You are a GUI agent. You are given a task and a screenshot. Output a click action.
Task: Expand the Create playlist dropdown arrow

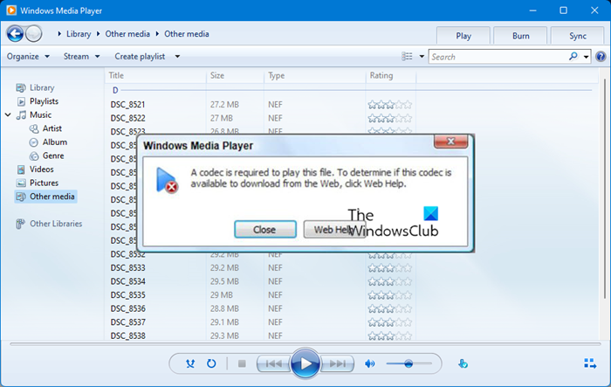177,57
